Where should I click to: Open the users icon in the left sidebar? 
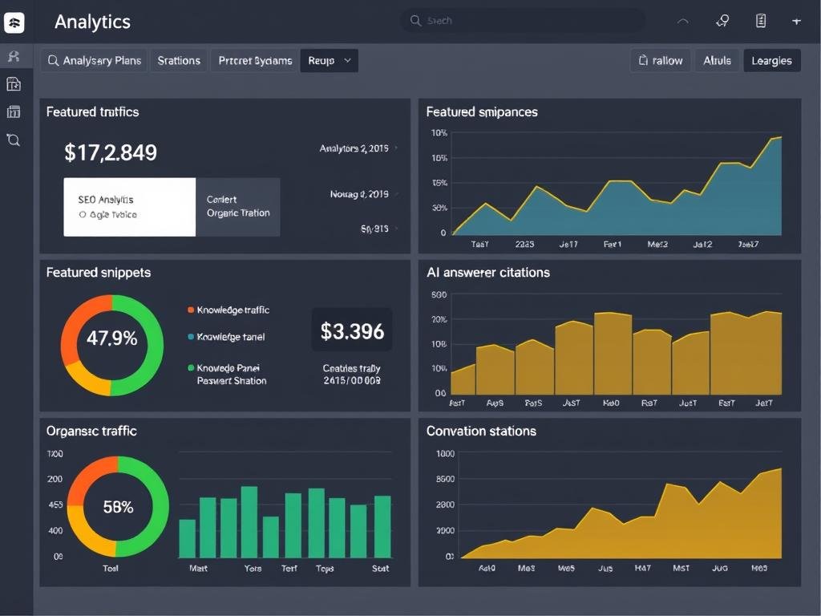(14, 56)
